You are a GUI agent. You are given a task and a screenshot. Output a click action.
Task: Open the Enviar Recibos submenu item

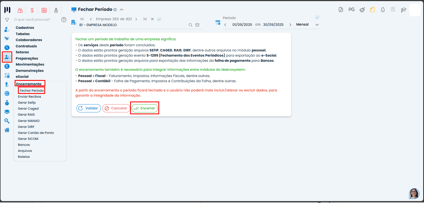30,97
